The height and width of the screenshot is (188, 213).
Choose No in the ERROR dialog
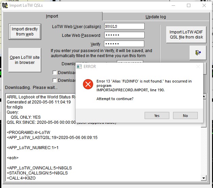pos(185,116)
